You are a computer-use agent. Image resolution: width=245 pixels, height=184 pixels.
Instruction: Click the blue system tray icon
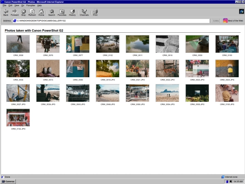pyautogui.click(x=227, y=181)
